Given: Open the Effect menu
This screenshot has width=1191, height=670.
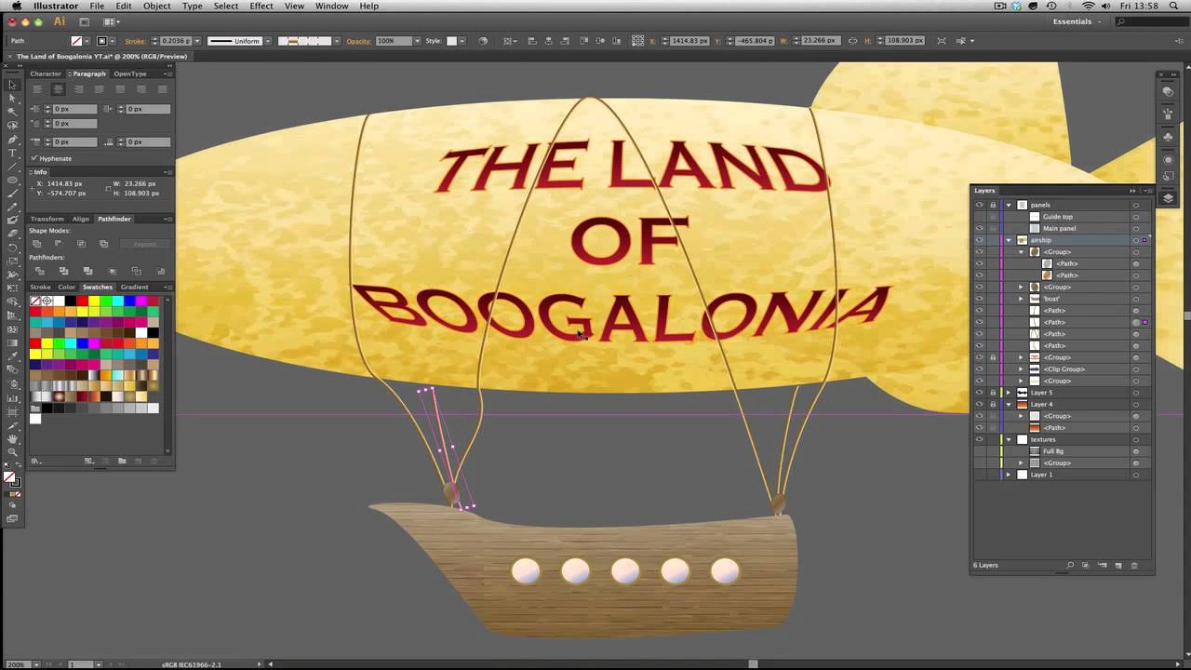Looking at the screenshot, I should coord(261,7).
